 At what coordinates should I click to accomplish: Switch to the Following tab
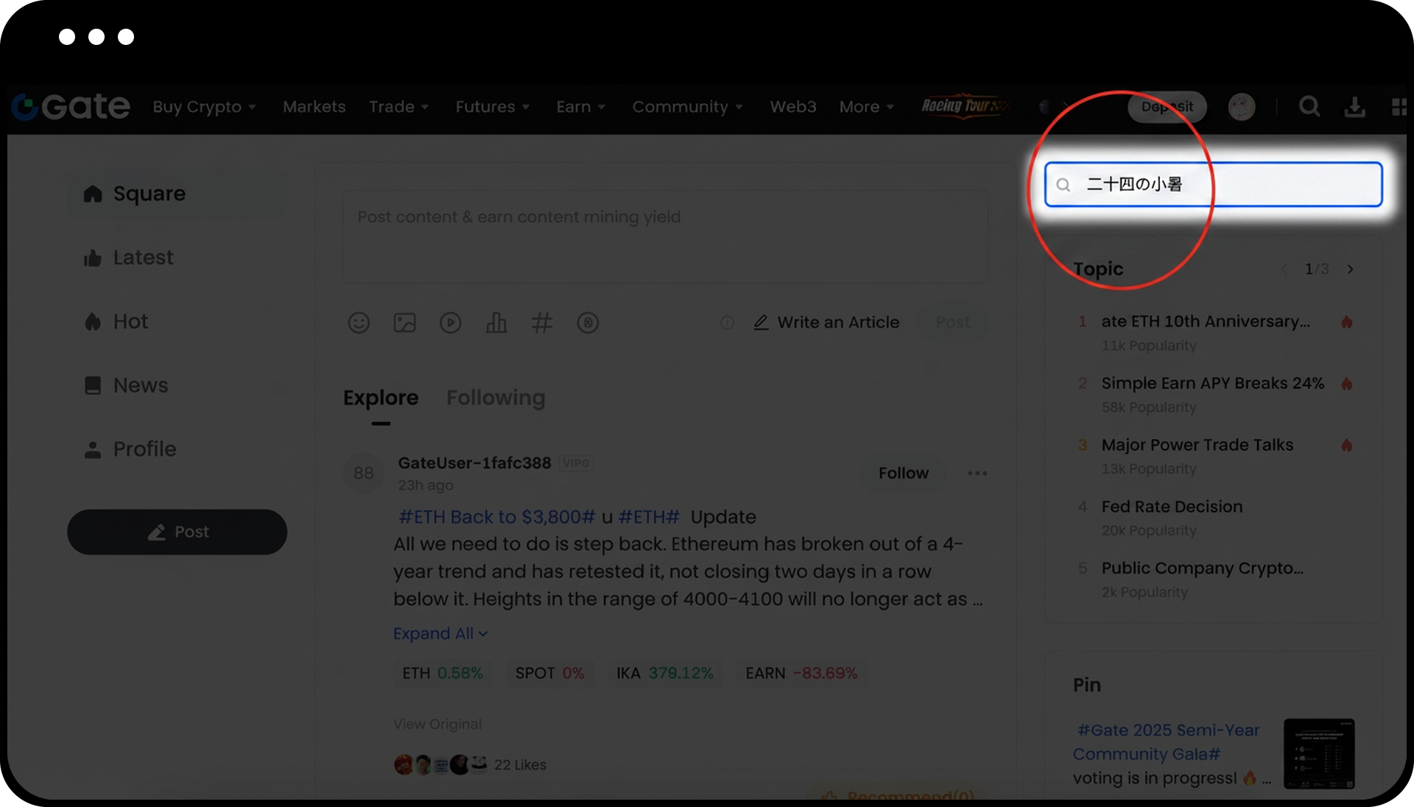point(496,398)
